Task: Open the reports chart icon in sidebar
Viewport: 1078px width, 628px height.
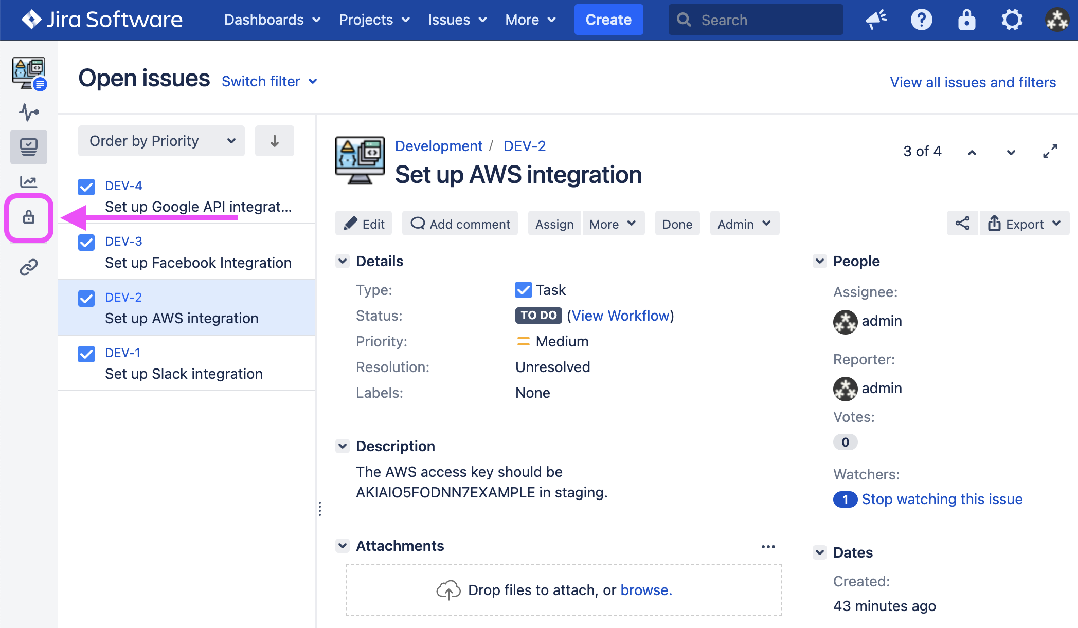Action: 29,181
